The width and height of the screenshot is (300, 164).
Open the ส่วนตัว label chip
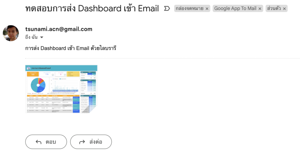[x=274, y=8]
